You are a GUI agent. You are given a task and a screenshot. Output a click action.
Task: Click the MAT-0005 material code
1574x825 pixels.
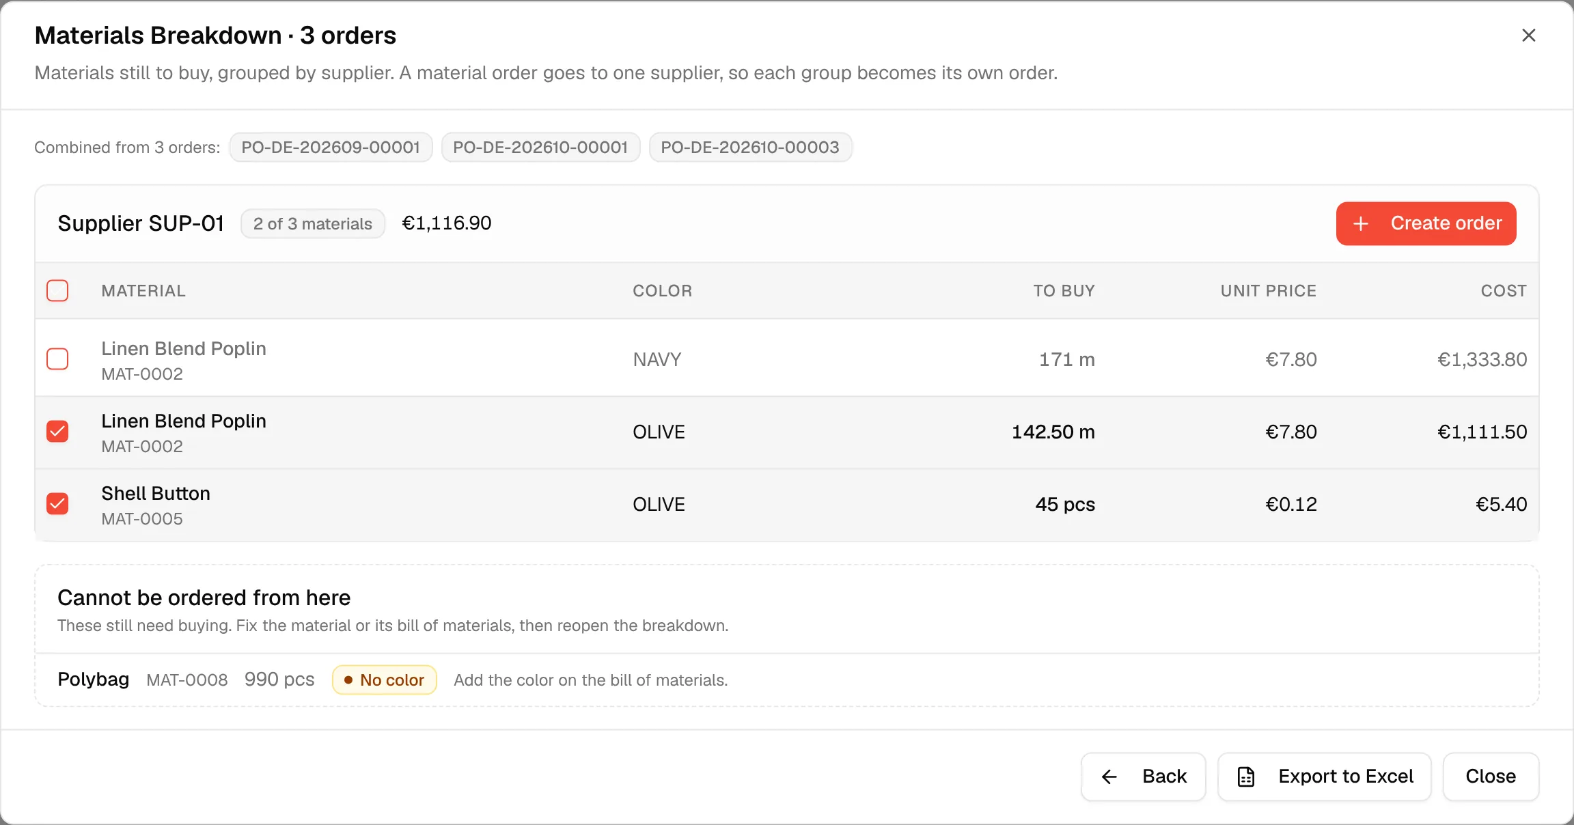142,519
